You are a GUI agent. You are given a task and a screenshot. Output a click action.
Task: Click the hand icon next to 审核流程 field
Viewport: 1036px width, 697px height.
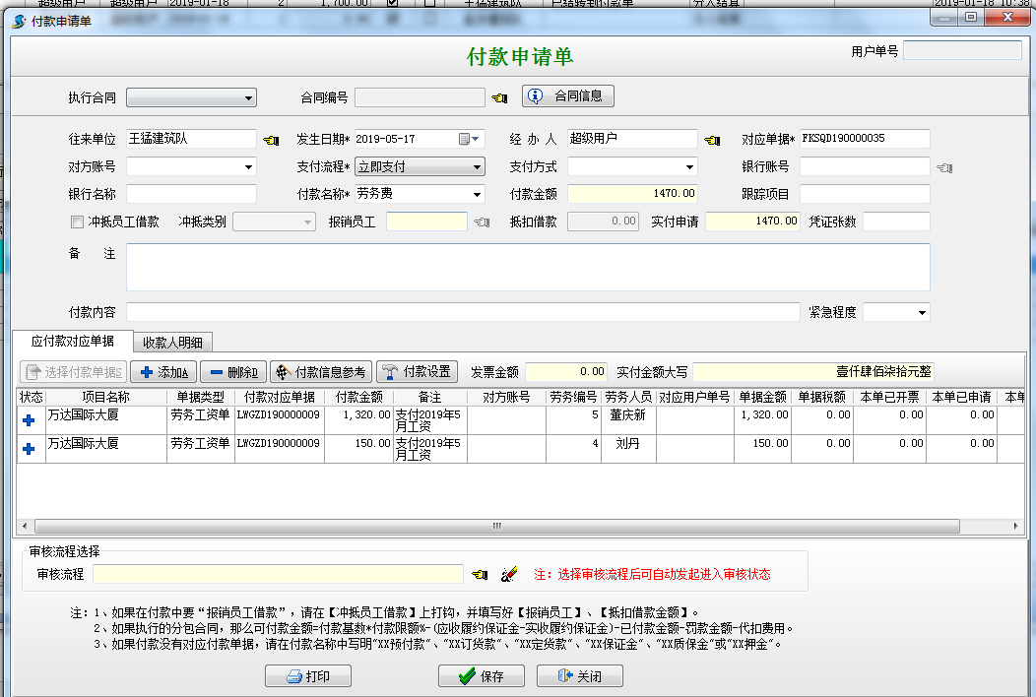coord(480,574)
